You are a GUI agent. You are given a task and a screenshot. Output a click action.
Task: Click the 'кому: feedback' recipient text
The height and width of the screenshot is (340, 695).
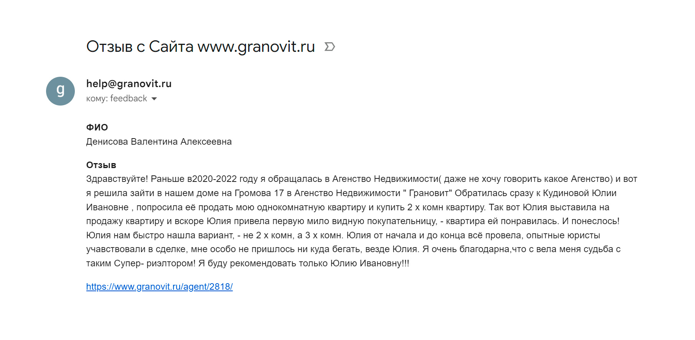tap(117, 99)
